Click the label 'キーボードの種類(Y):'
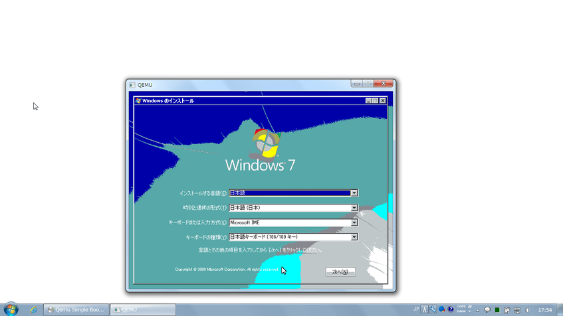This screenshot has height=316, width=563. coord(207,238)
